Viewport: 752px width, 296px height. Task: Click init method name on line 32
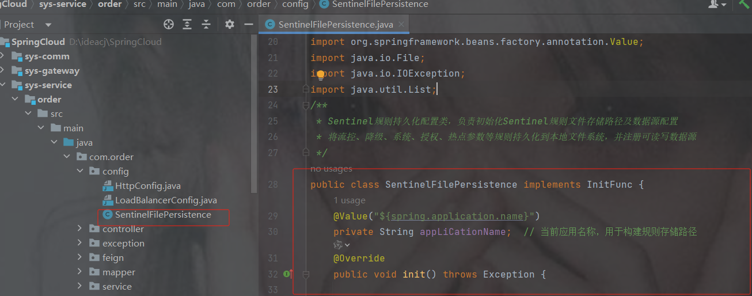click(x=414, y=275)
